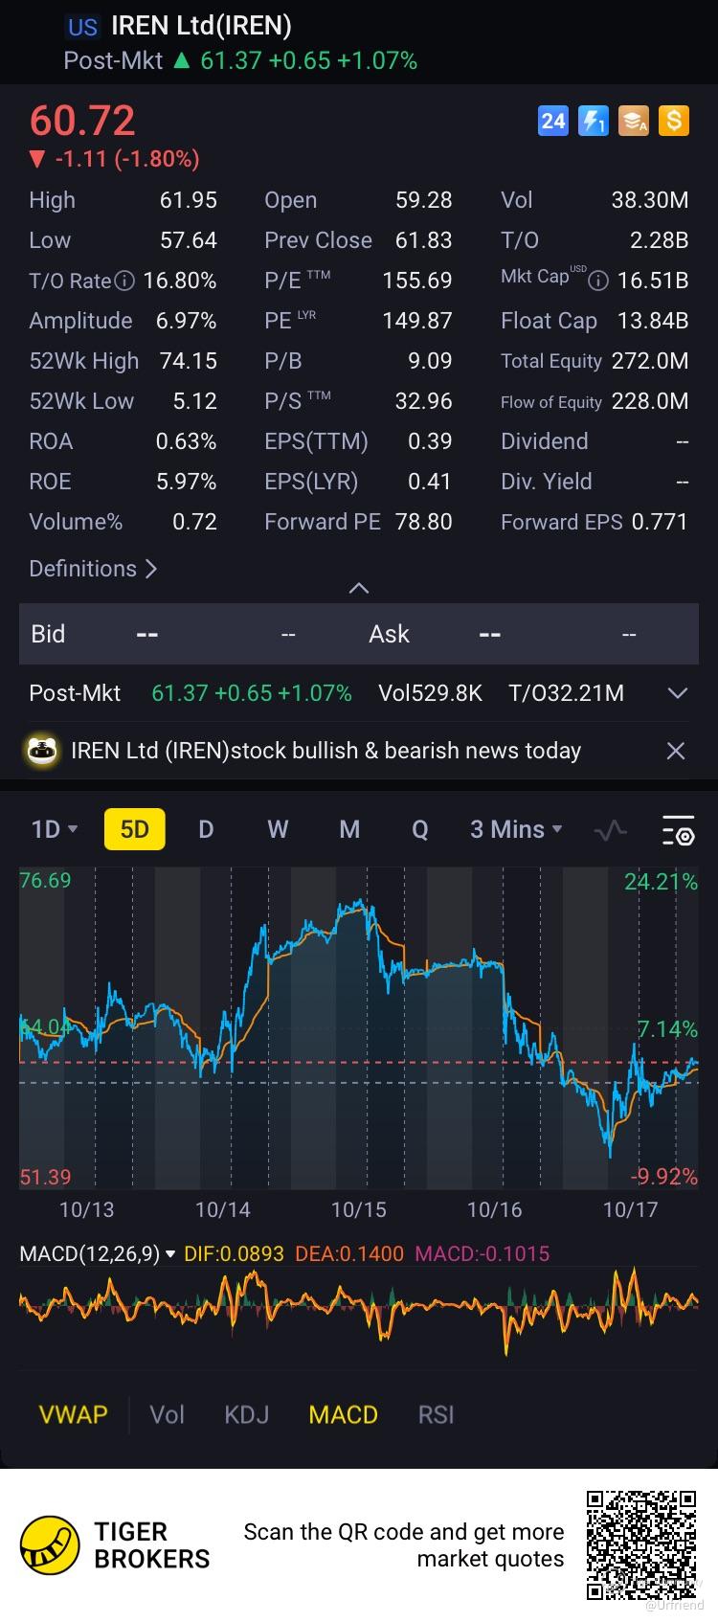718x1622 pixels.
Task: Switch to the W weekly chart tab
Action: click(x=278, y=829)
